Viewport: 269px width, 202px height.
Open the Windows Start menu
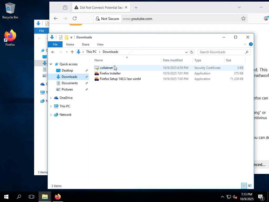(x=6, y=197)
